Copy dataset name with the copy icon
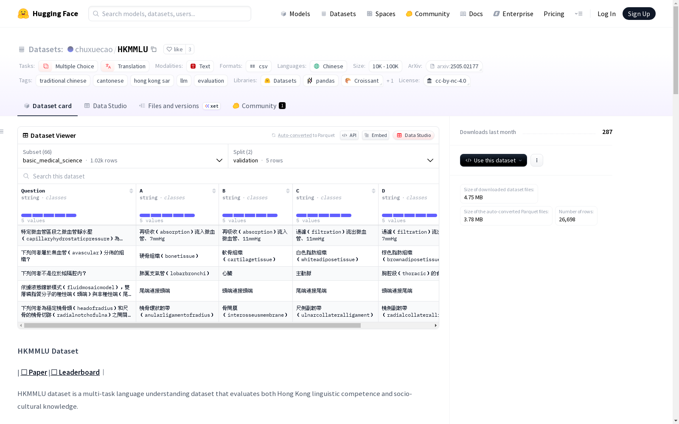Screen dimensions: 679x424 point(154,50)
